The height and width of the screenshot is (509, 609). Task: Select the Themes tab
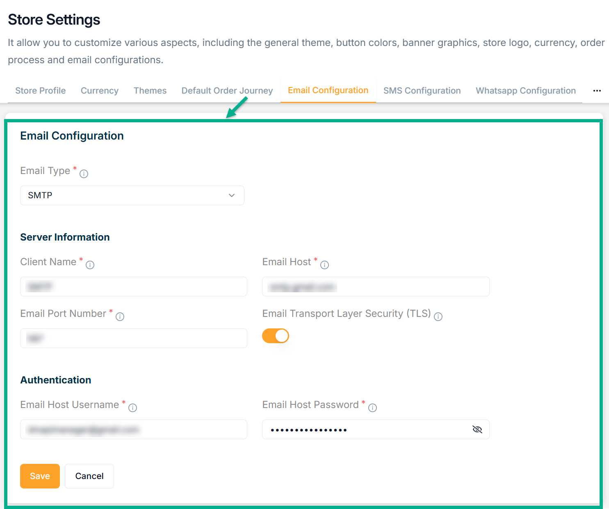(x=150, y=91)
